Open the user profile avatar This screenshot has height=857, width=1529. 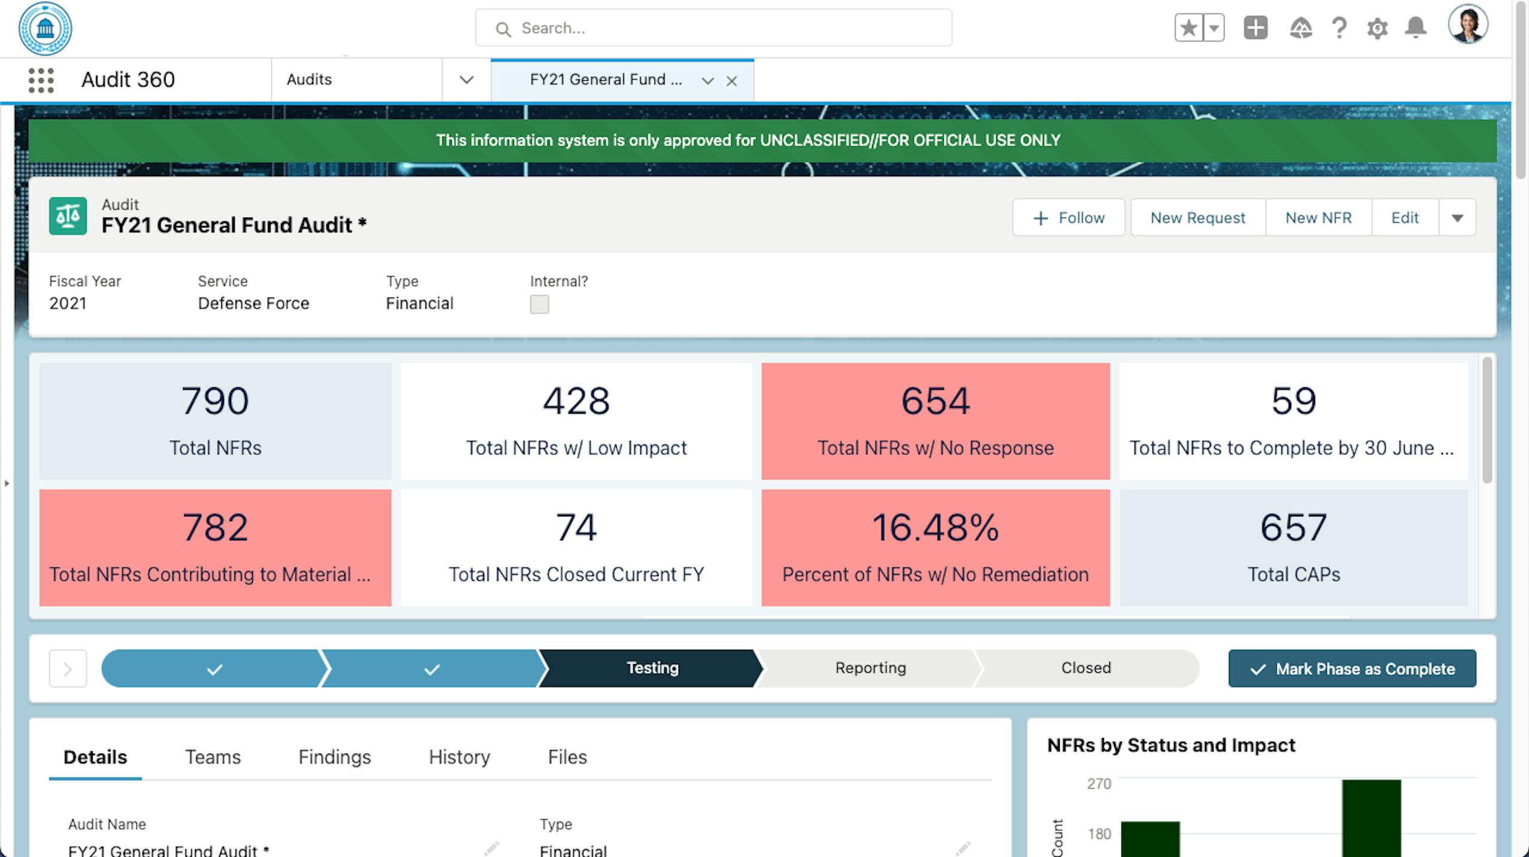tap(1467, 25)
